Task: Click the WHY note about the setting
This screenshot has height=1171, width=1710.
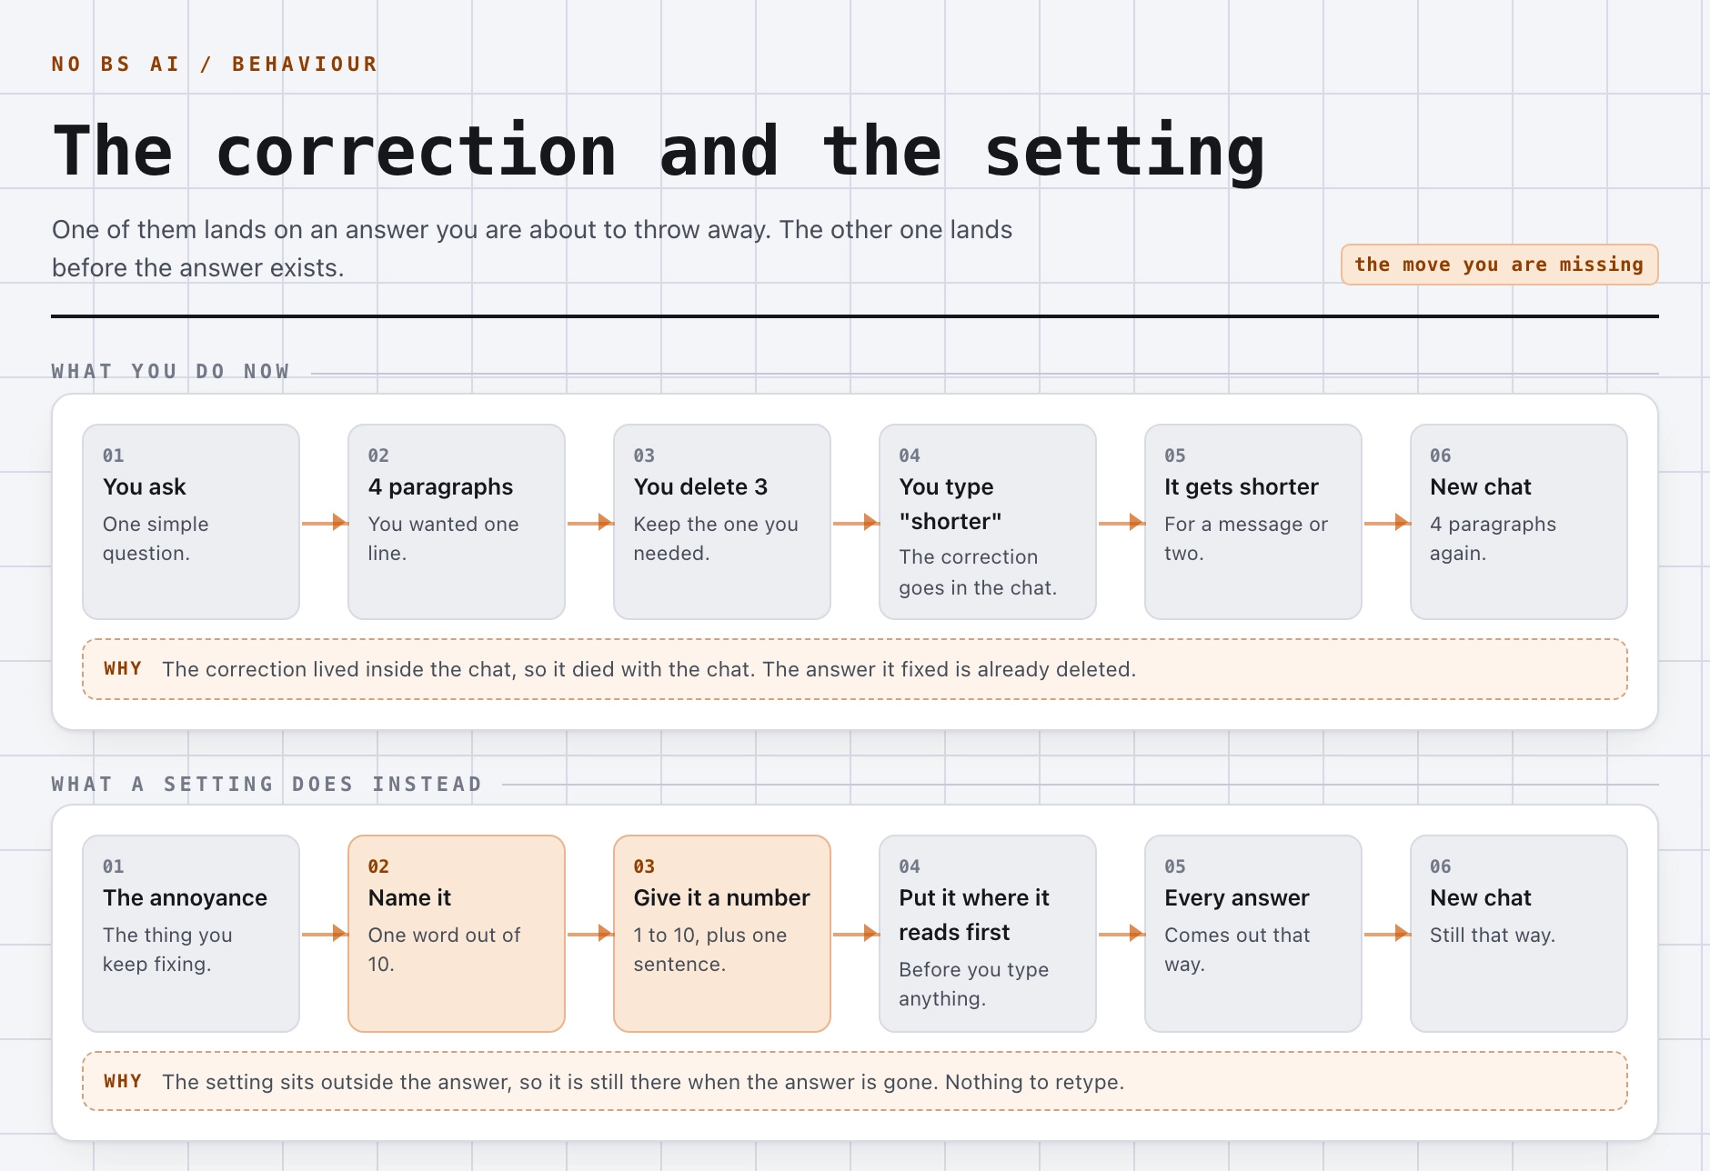Action: click(x=855, y=1081)
